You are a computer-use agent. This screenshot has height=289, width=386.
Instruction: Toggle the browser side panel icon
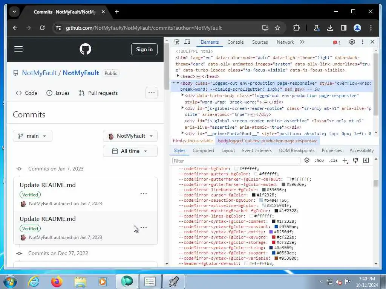point(344,28)
